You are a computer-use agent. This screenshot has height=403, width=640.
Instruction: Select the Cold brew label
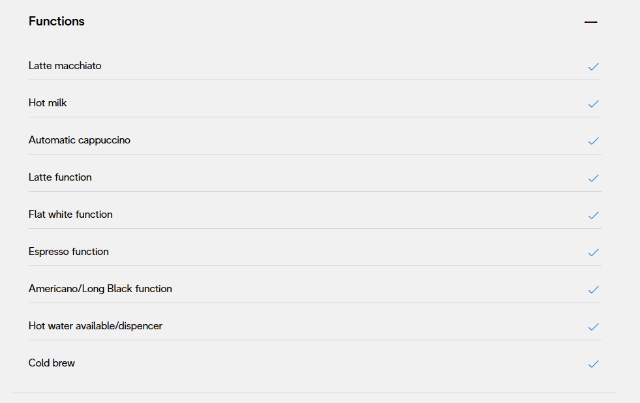(52, 363)
